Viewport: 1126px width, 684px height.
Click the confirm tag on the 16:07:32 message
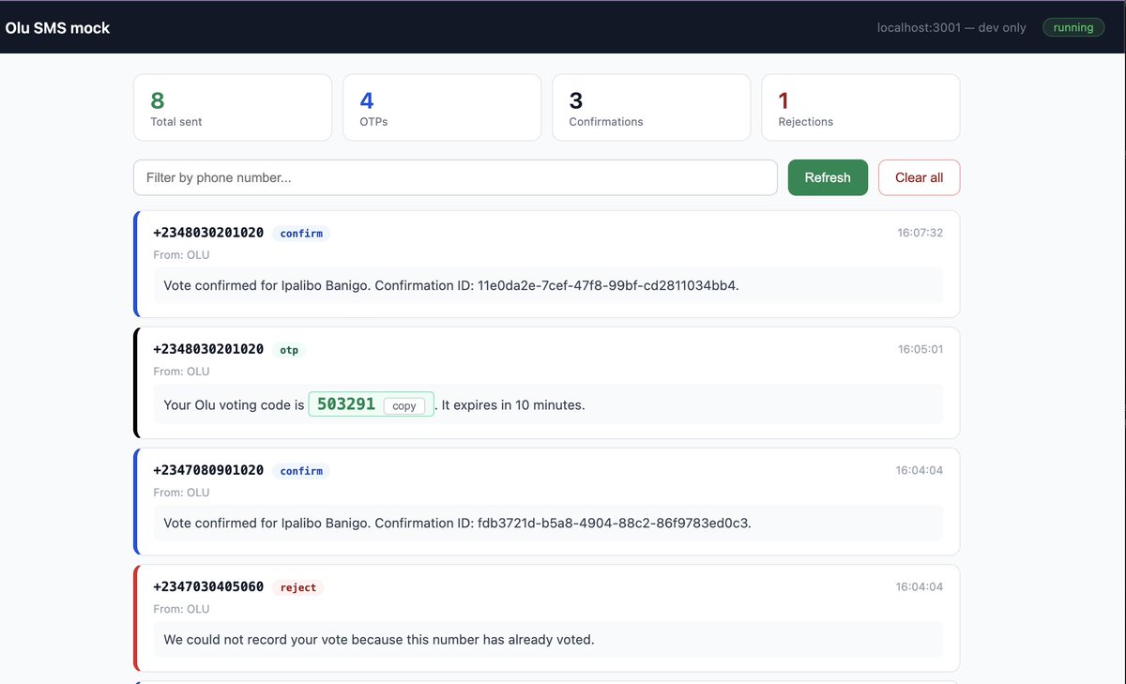coord(301,233)
